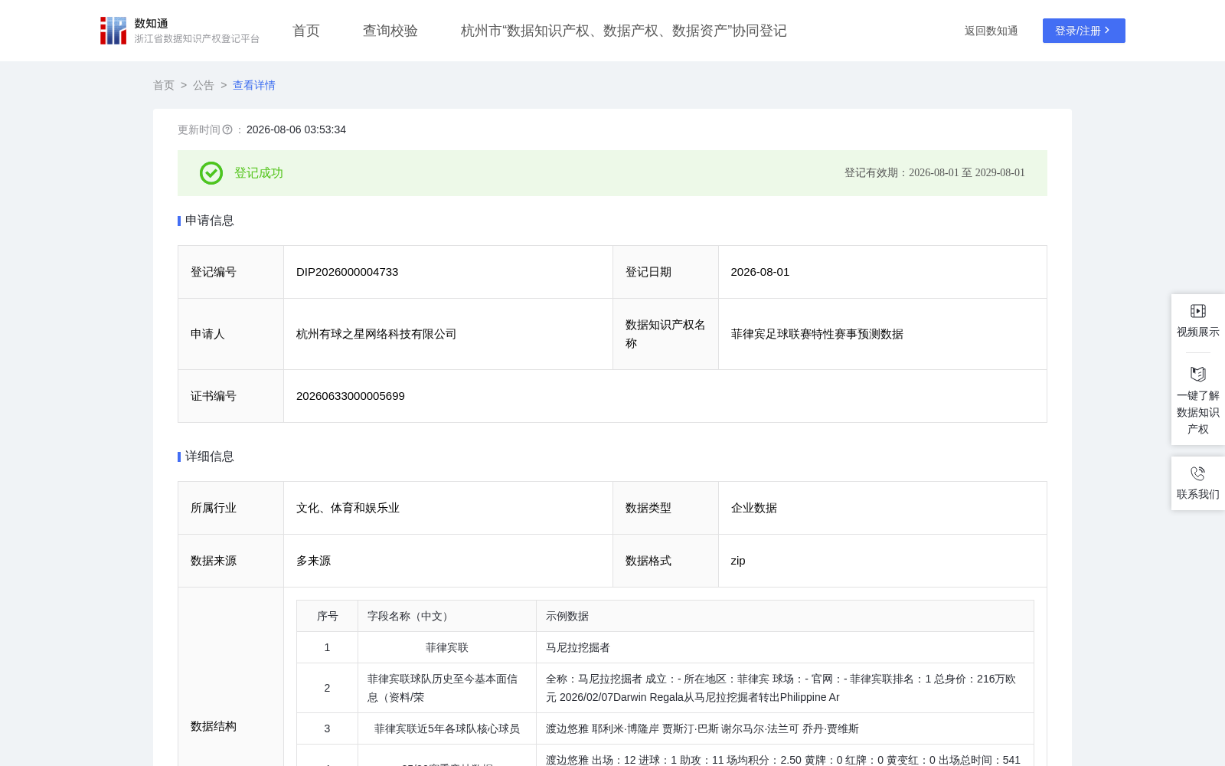This screenshot has height=766, width=1225.
Task: Click the 申请信息 section heading
Action: coord(209,221)
